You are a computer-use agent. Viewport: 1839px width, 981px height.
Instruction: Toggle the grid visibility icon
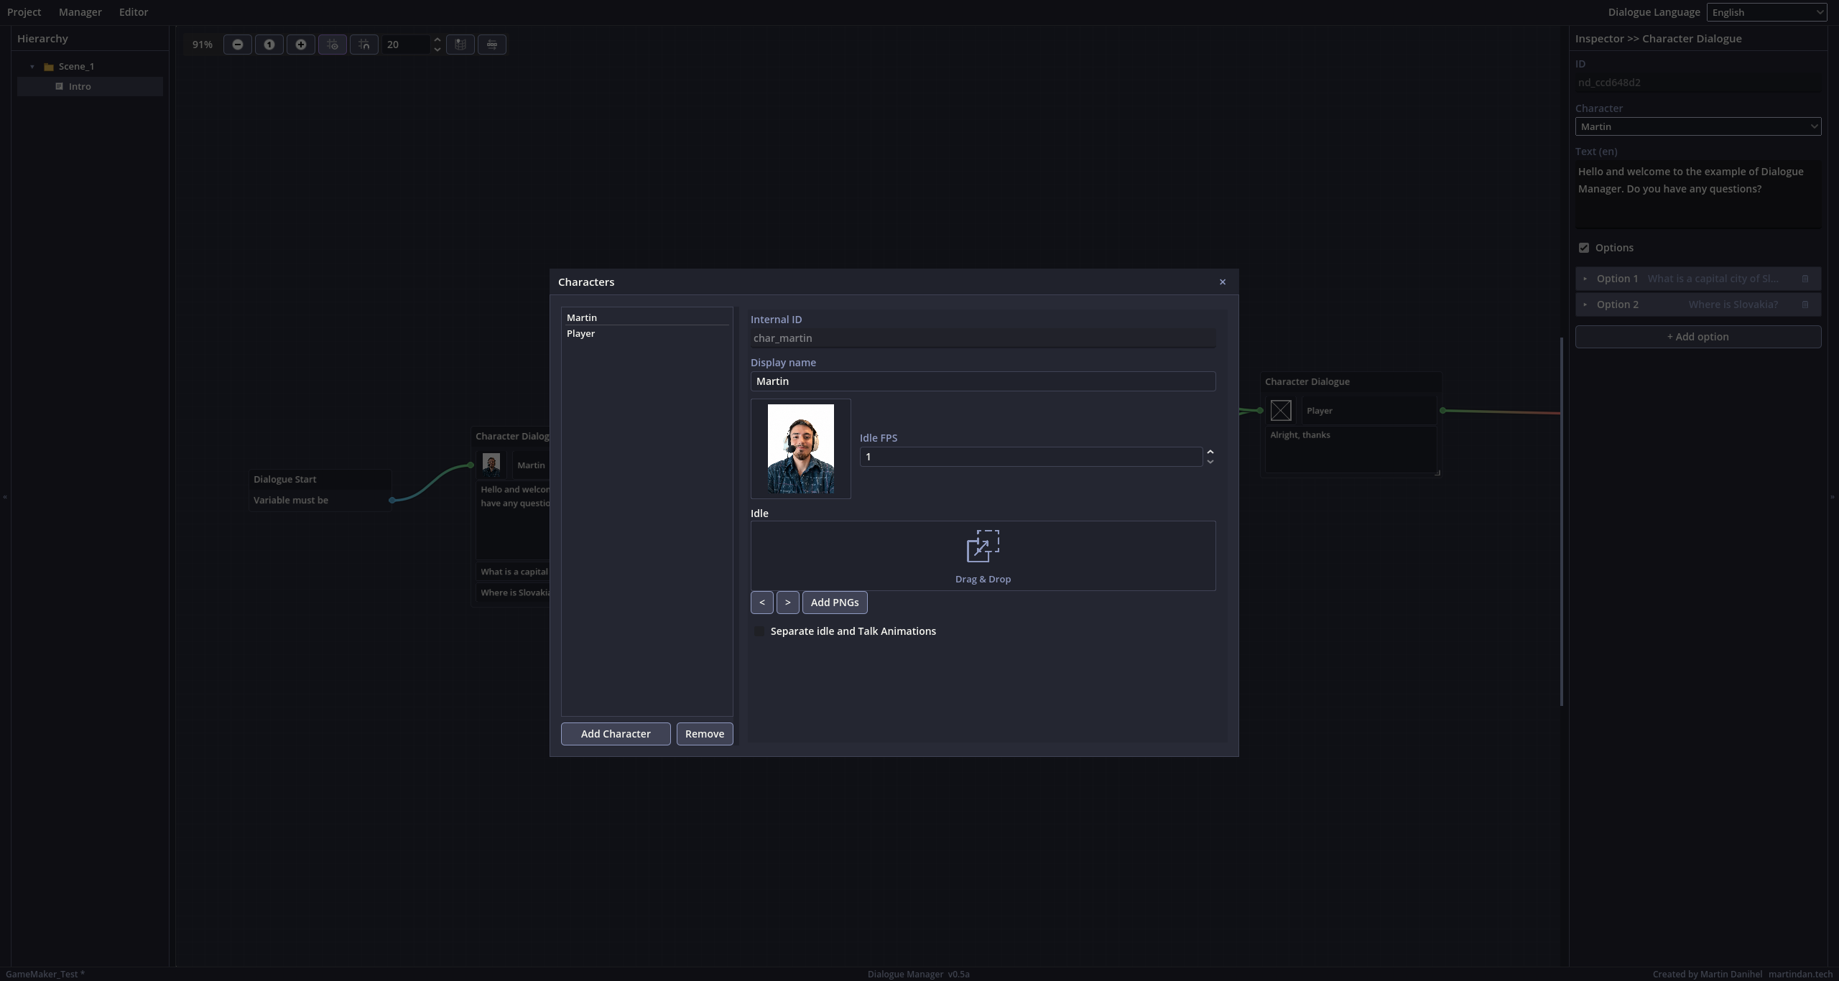pos(333,45)
